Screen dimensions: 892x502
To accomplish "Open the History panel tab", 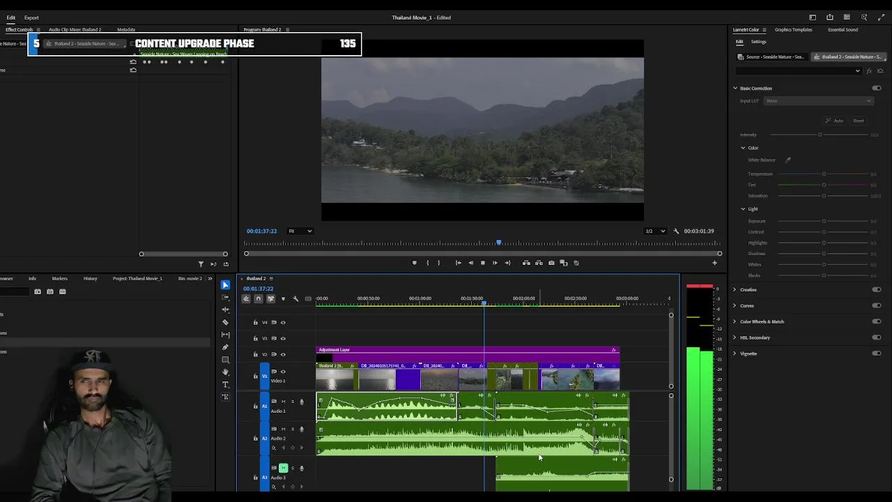I will [90, 279].
